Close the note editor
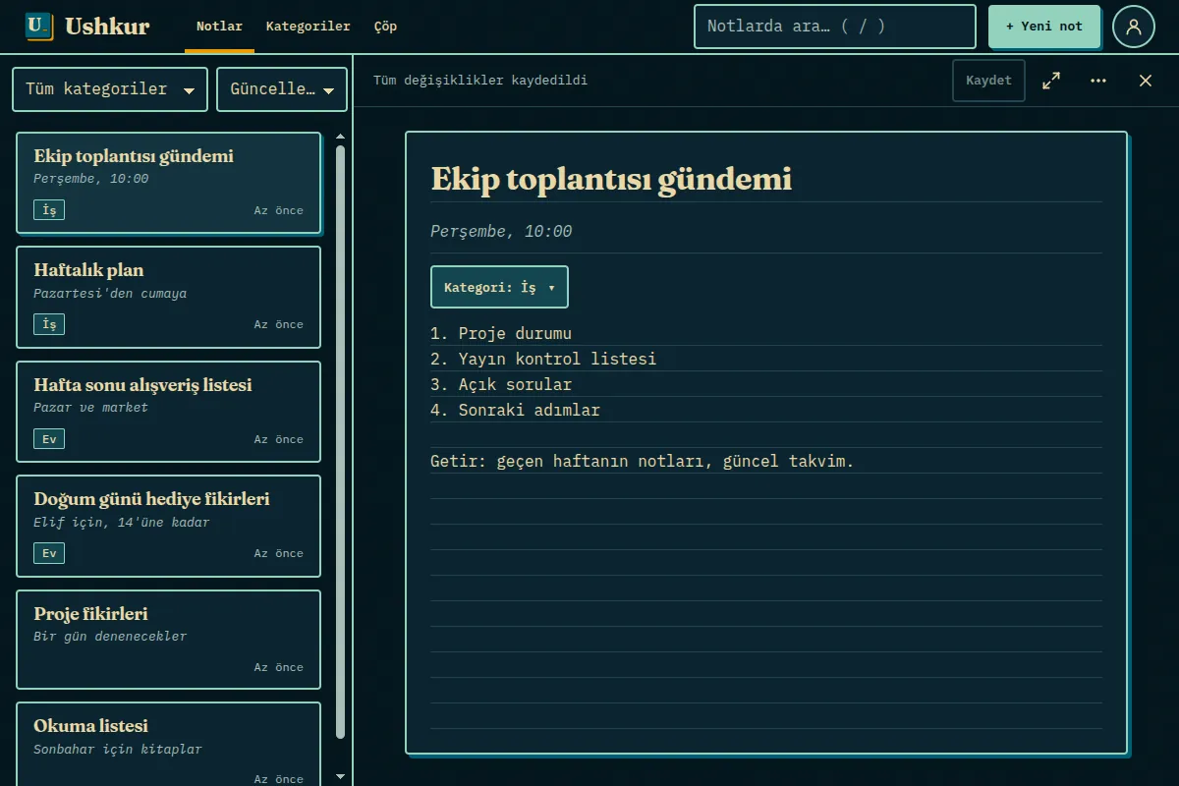This screenshot has height=786, width=1179. click(1146, 81)
